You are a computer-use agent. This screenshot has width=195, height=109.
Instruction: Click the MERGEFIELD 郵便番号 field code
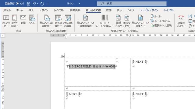[92, 67]
